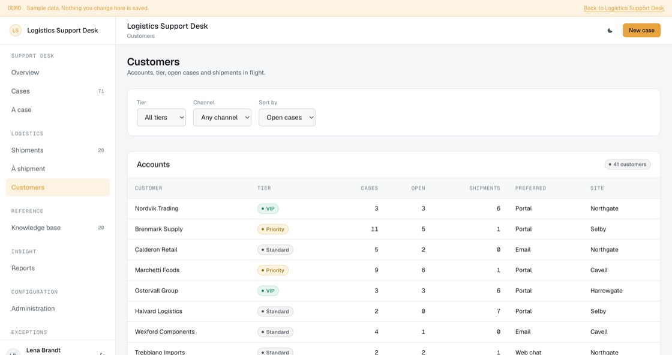672x355 pixels.
Task: Open the Tier filter dropdown
Action: pyautogui.click(x=161, y=117)
